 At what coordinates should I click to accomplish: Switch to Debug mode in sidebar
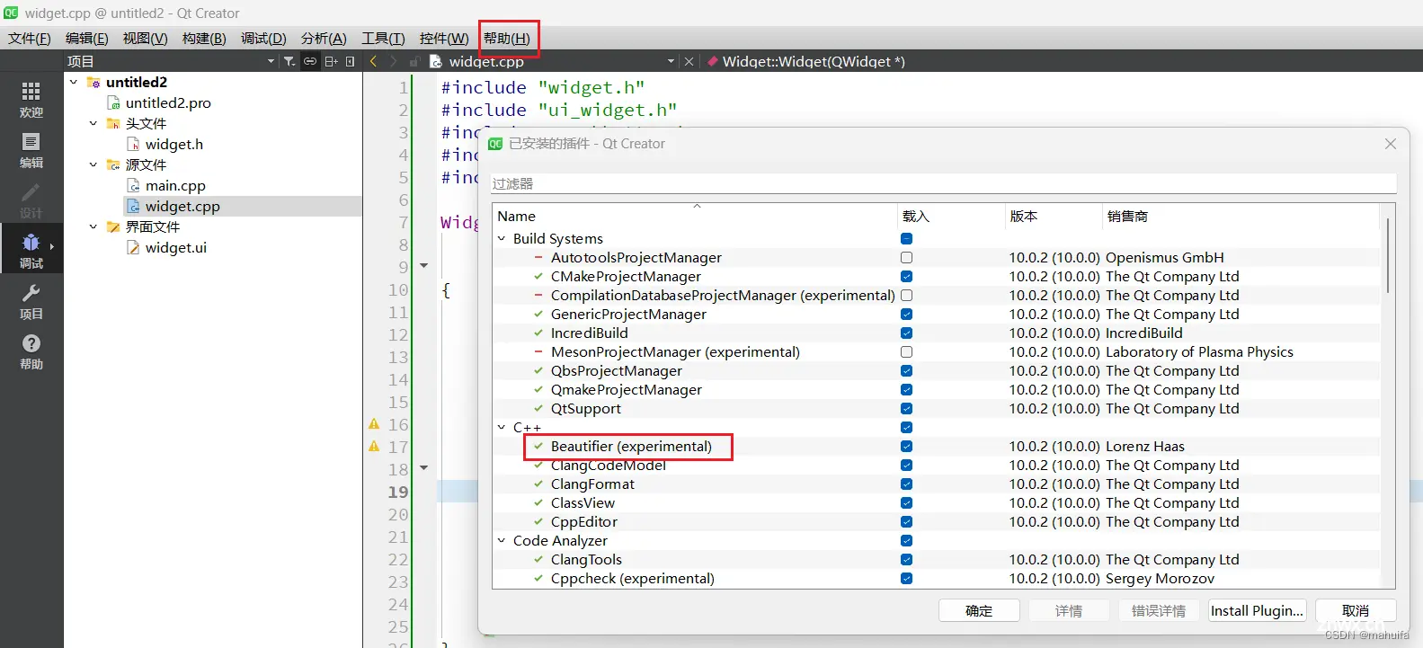31,250
